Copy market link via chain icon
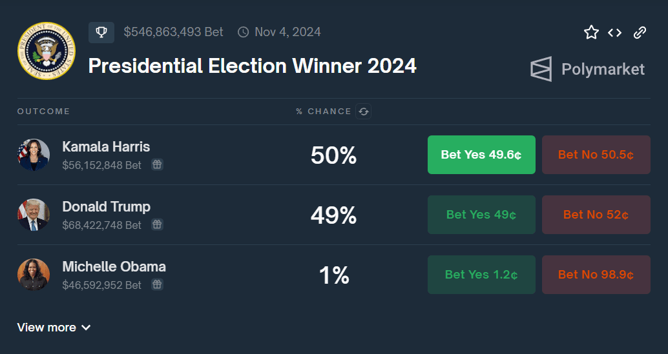The width and height of the screenshot is (668, 354). coord(640,32)
